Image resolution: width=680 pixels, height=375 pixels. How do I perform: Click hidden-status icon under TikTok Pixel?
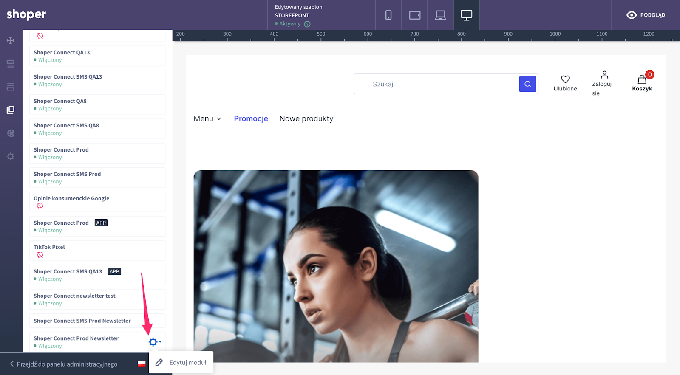click(x=40, y=255)
